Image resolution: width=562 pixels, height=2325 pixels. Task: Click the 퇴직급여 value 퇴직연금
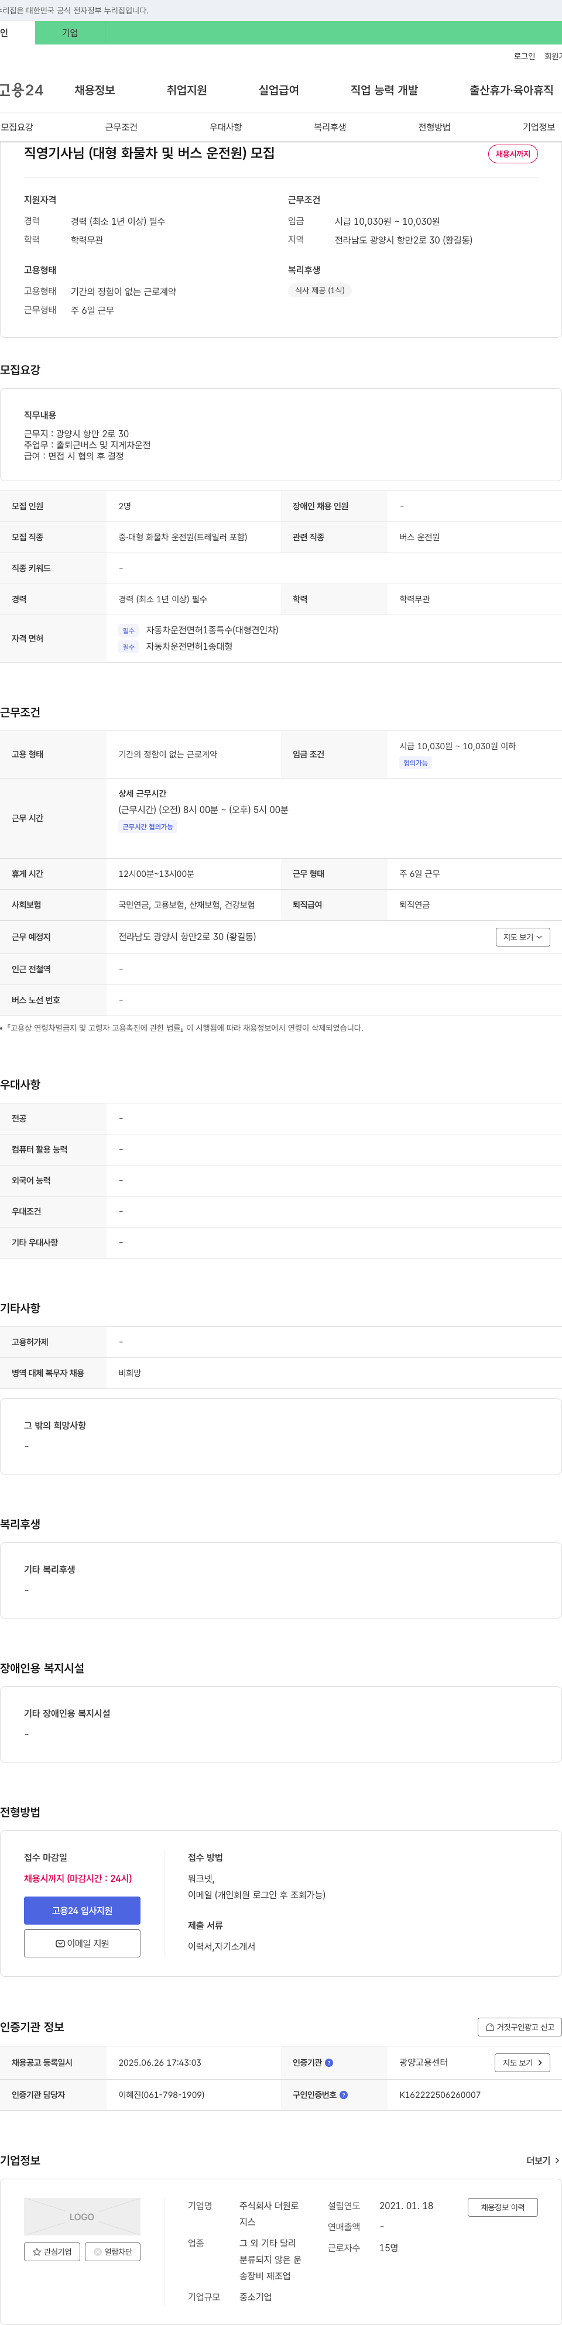(x=415, y=904)
